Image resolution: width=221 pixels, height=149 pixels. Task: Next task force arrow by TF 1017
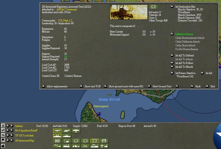click(x=12, y=135)
